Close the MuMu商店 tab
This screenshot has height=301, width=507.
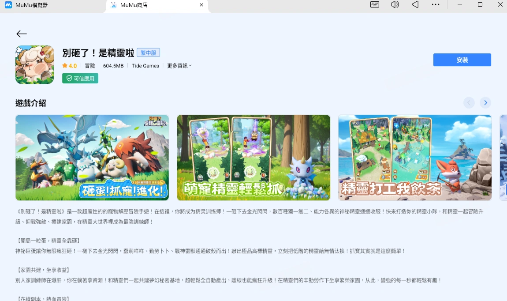point(201,5)
